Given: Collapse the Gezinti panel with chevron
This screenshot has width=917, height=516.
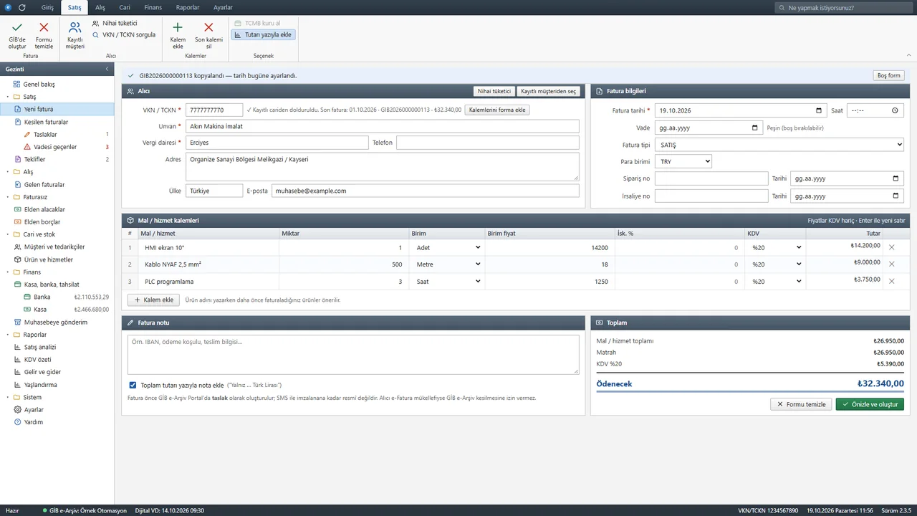Looking at the screenshot, I should coord(107,69).
